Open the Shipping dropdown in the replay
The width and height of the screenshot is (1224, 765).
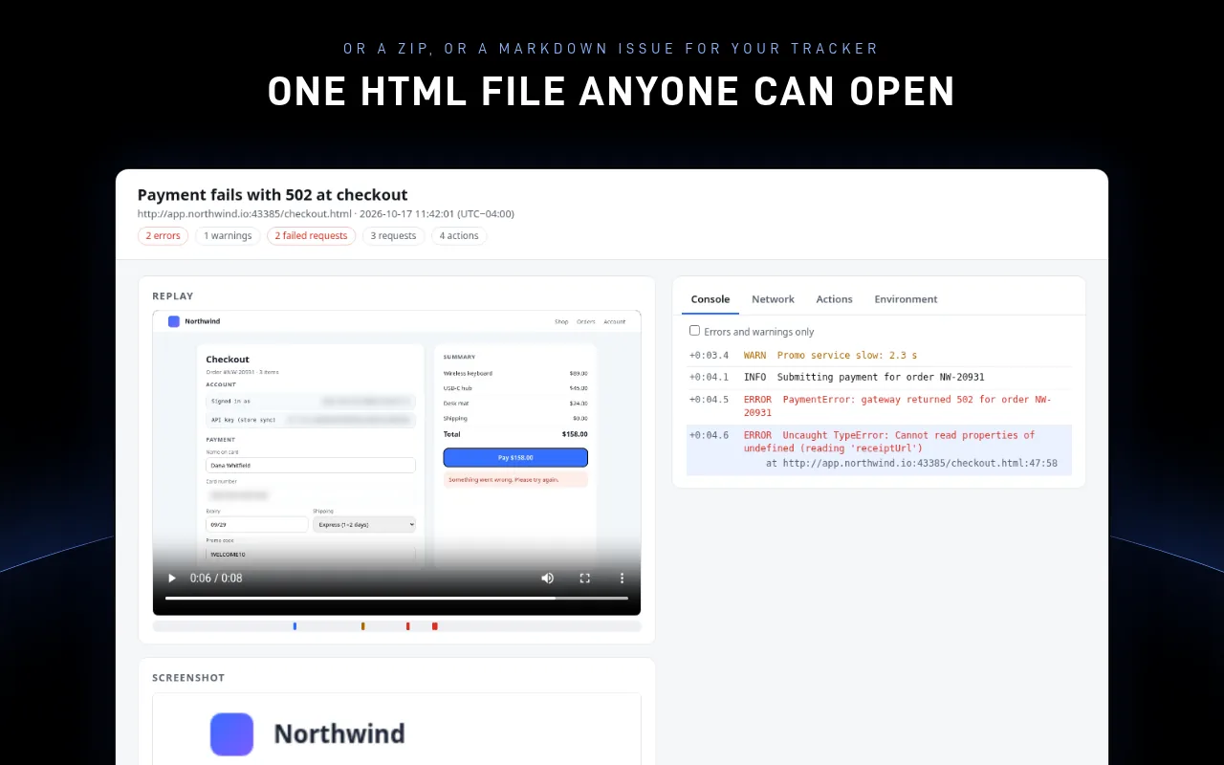pyautogui.click(x=364, y=524)
